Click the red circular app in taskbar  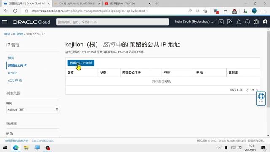(48, 148)
